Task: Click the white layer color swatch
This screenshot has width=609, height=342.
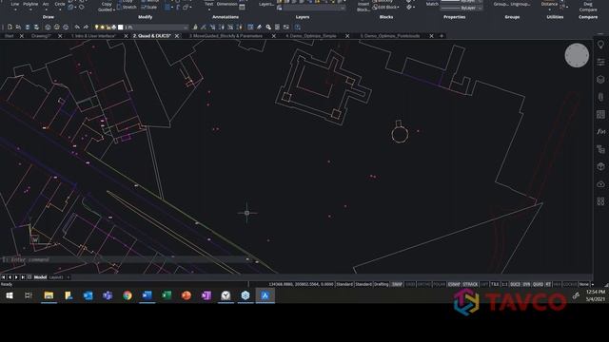Action: tap(121, 28)
